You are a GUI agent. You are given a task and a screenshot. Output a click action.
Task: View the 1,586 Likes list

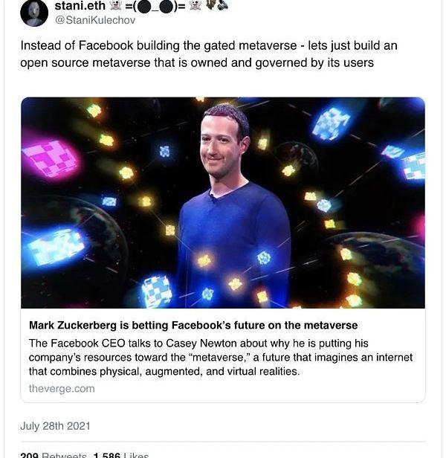tap(120, 454)
